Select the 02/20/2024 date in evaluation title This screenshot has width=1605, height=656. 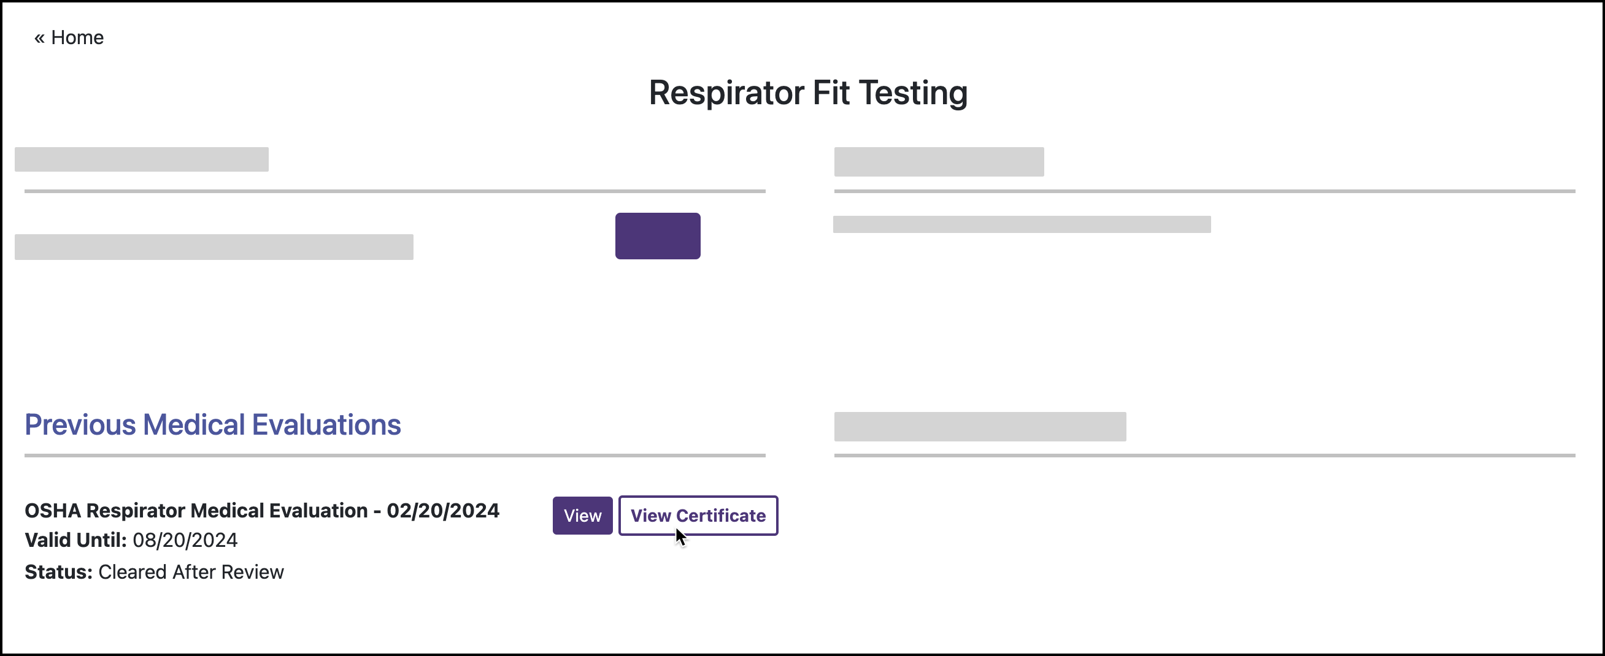pos(444,509)
